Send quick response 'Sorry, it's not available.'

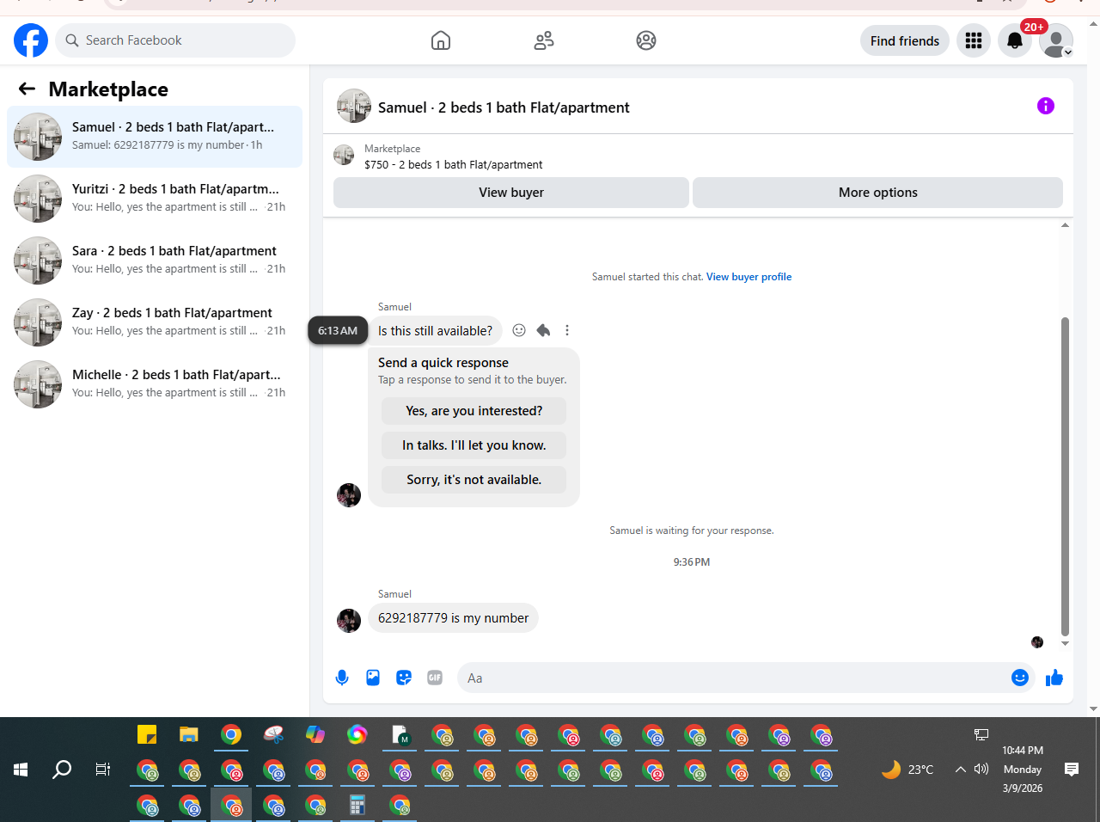tap(474, 480)
